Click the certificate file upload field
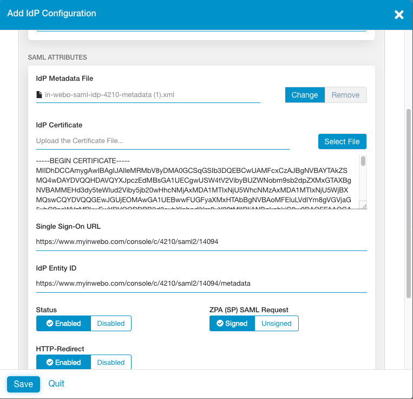The width and height of the screenshot is (413, 399). 162,141
